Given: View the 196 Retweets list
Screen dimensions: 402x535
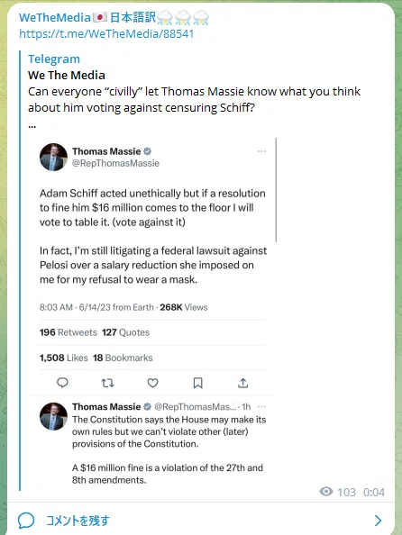Looking at the screenshot, I should click(69, 332).
